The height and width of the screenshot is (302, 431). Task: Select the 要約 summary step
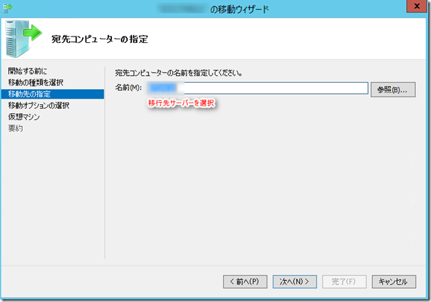15,128
